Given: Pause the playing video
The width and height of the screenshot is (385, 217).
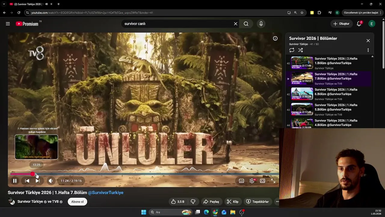Looking at the screenshot, I should point(14,181).
